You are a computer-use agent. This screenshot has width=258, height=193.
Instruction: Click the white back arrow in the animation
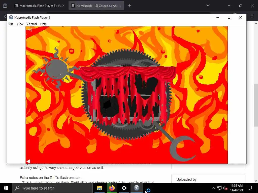pos(28,161)
